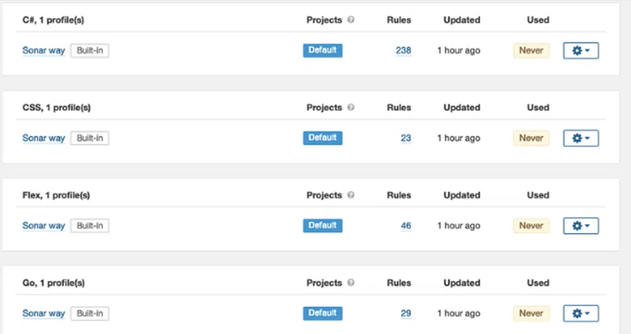The width and height of the screenshot is (631, 334).
Task: View the 23 rules for CSS
Action: point(405,138)
